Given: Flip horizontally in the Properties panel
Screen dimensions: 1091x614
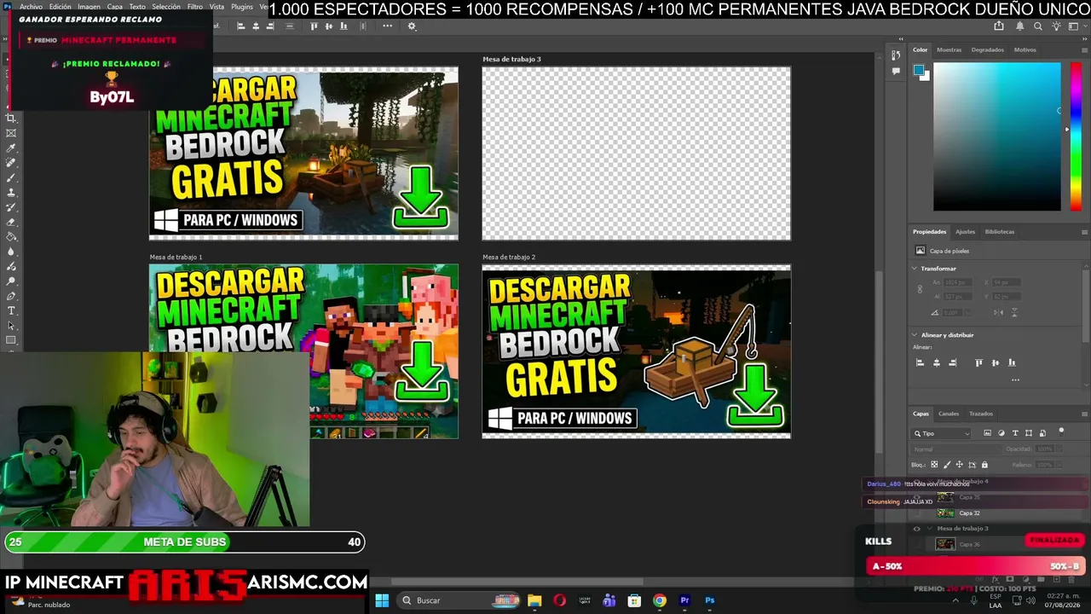Looking at the screenshot, I should point(999,312).
